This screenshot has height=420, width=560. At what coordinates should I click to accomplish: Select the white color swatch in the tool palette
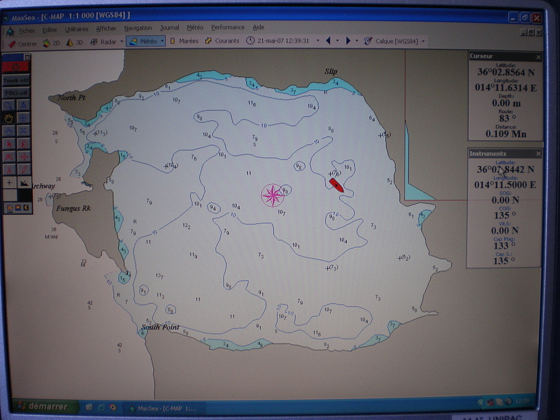[x=10, y=195]
